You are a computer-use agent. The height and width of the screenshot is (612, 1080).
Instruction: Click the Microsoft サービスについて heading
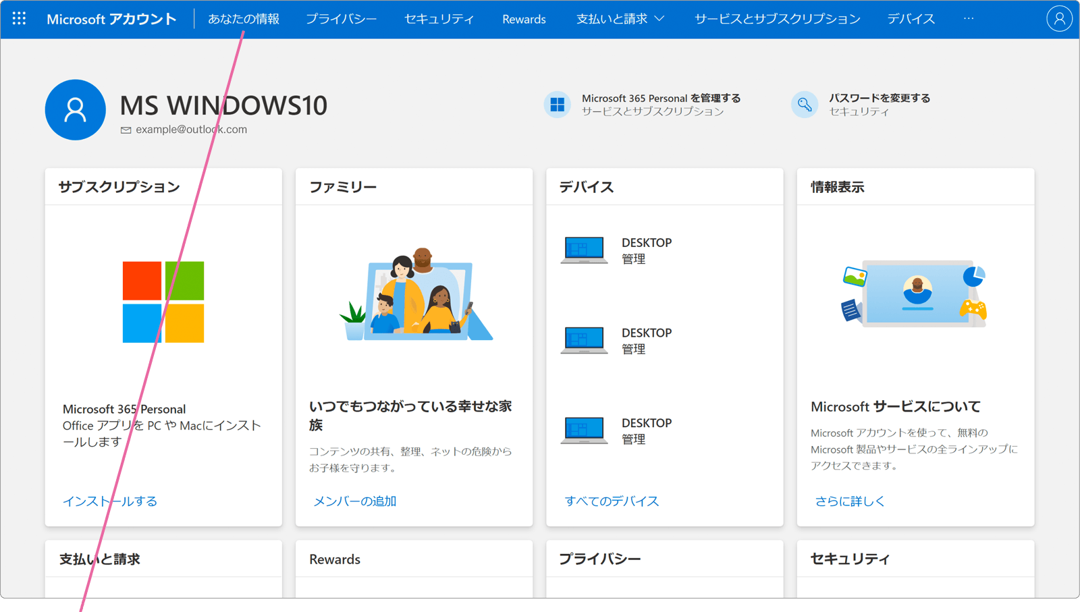coord(896,406)
